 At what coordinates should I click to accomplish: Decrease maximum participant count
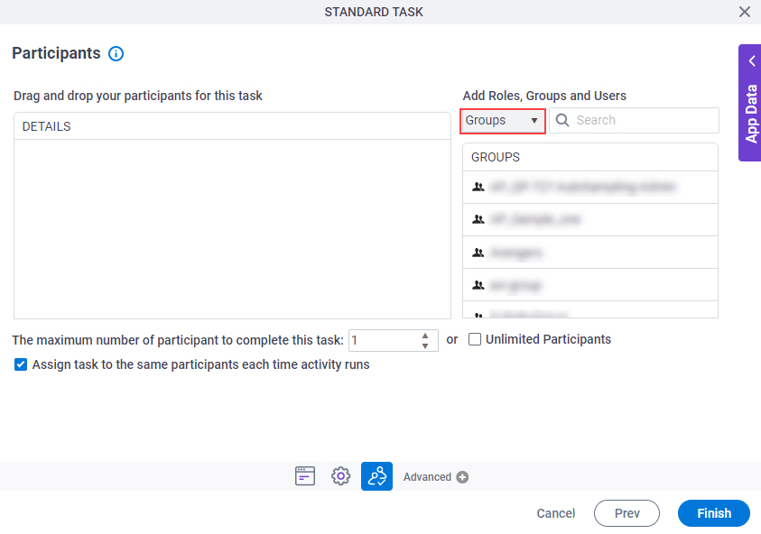(425, 345)
